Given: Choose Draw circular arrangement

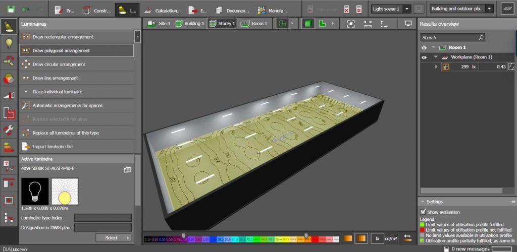Looking at the screenshot, I should coord(77,64).
